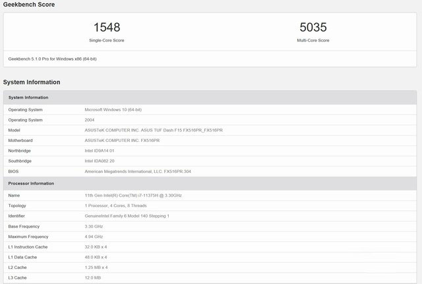Click the L3 Cache row label
The width and height of the screenshot is (422, 284).
[17, 277]
